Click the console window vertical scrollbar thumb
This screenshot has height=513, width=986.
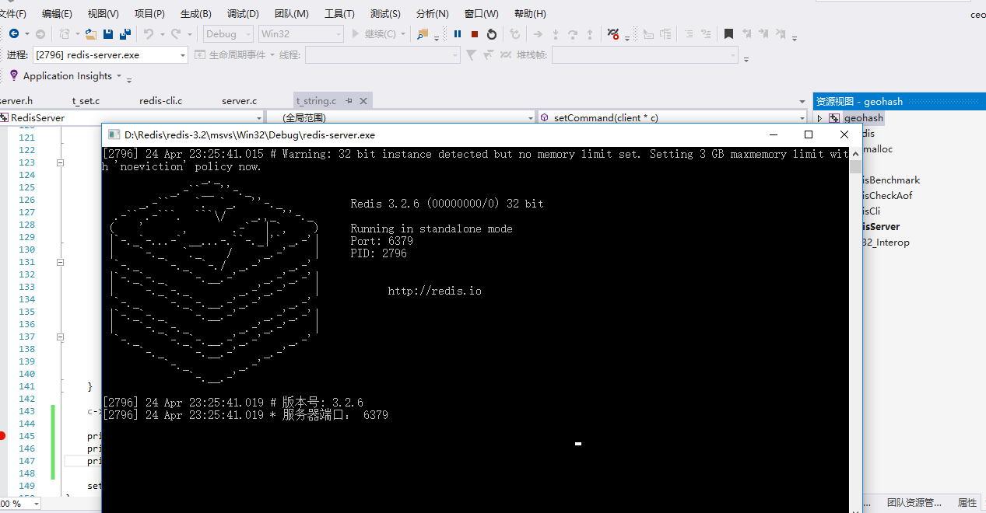click(855, 167)
